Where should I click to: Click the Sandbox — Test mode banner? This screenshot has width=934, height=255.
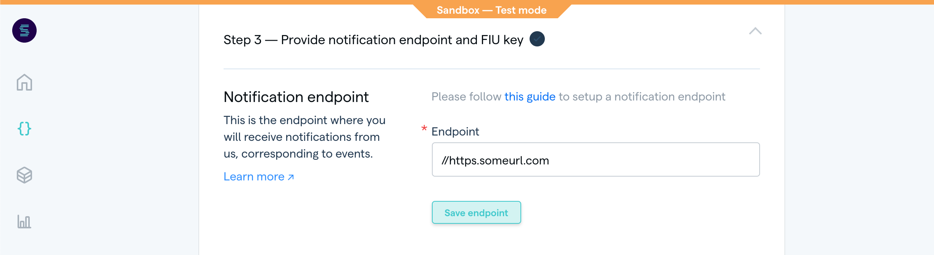491,10
